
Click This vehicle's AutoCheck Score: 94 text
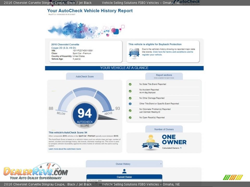68,132
